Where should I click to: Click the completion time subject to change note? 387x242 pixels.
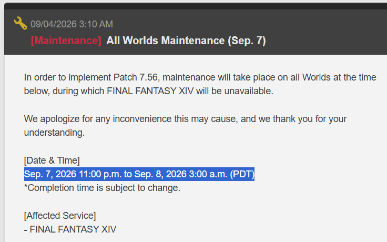point(102,188)
